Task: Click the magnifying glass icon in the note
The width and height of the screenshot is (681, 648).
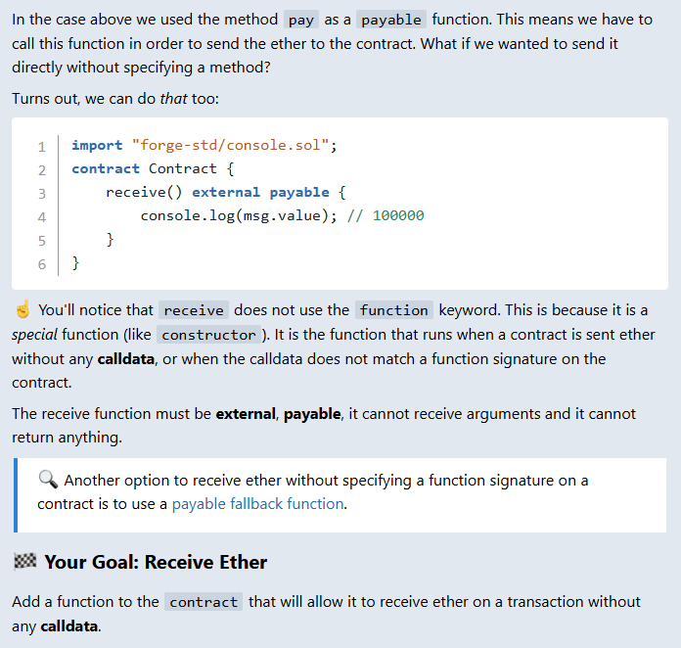Action: coord(47,480)
